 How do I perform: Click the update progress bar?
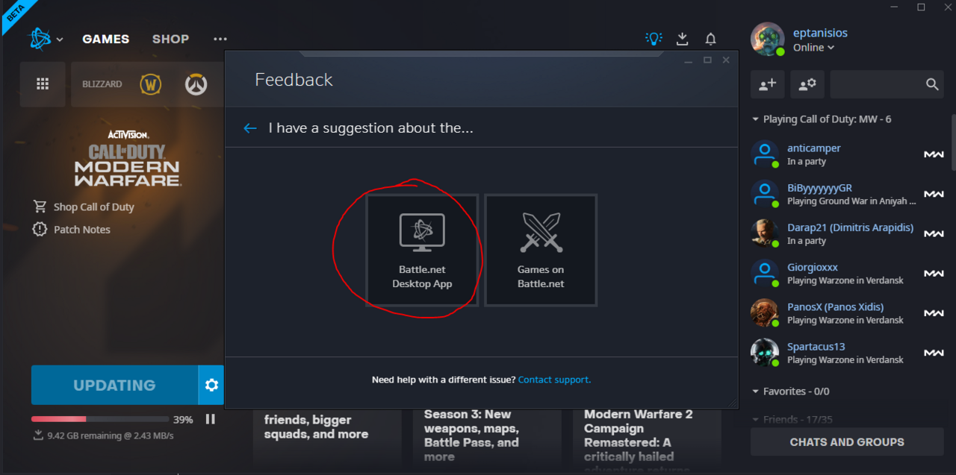[100, 419]
